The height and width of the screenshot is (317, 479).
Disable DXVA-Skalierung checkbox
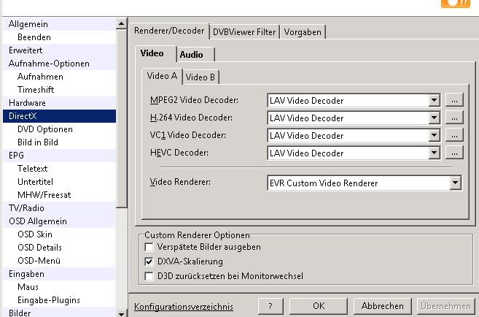pyautogui.click(x=149, y=261)
